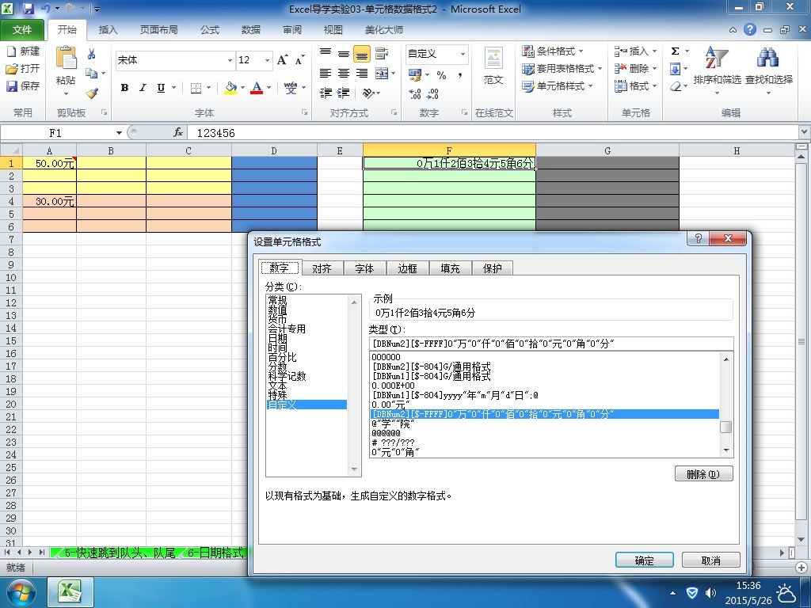This screenshot has height=608, width=811.
Task: Click the increase decimal places icon
Action: (415, 93)
